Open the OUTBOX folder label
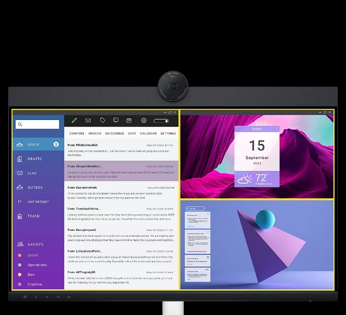The height and width of the screenshot is (315, 346). click(x=35, y=187)
